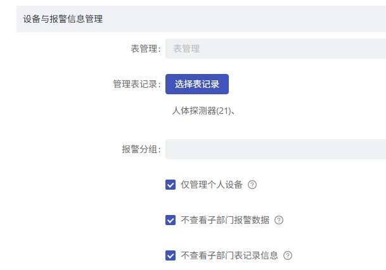The image size is (386, 270).
Task: Focus the 表管理 input field
Action: tap(276, 49)
